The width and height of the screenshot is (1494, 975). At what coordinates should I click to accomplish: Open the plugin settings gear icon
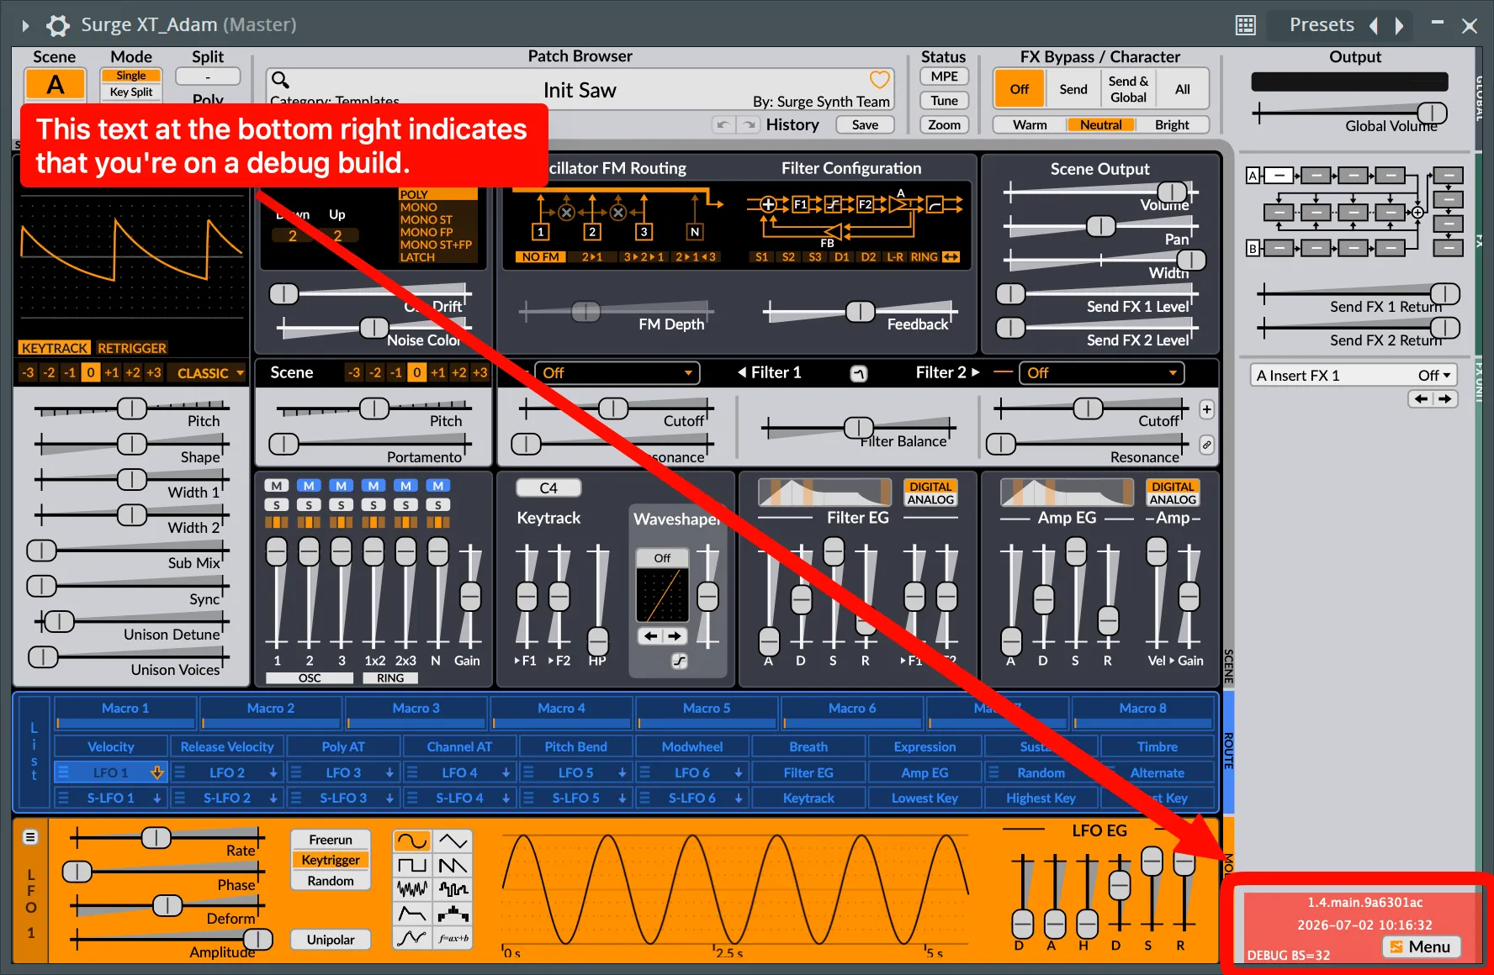click(x=57, y=25)
